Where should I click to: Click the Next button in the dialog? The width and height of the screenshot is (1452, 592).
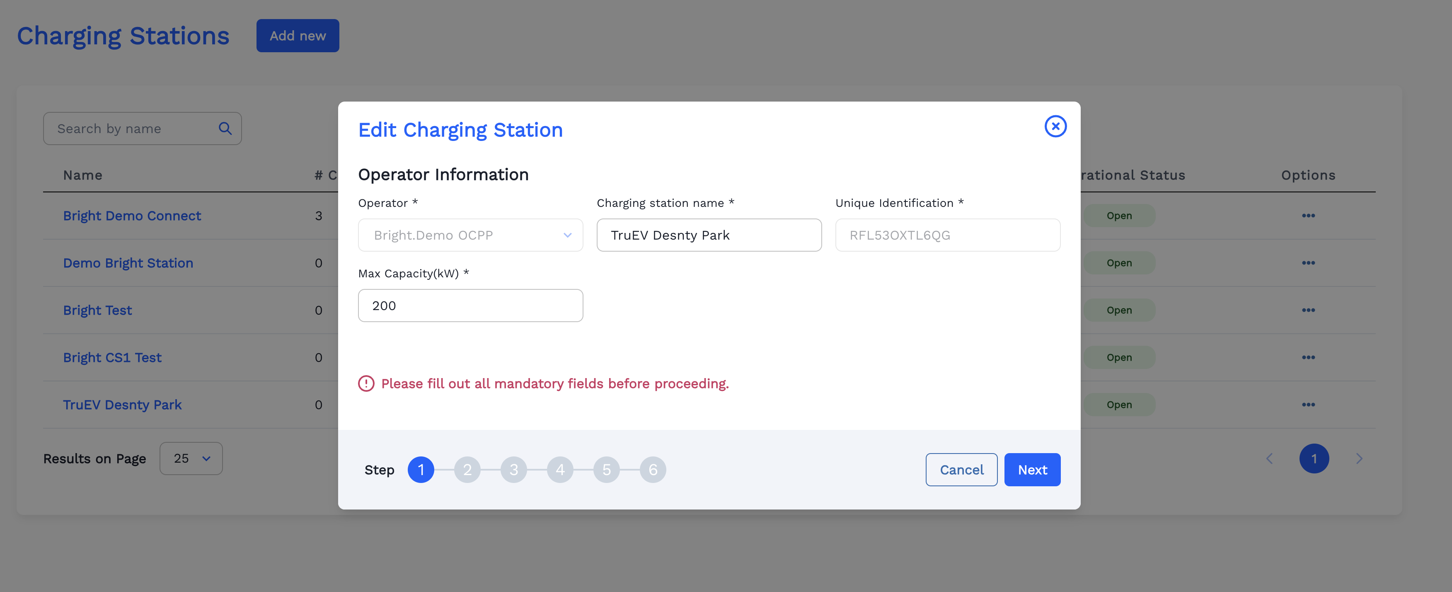pos(1032,469)
